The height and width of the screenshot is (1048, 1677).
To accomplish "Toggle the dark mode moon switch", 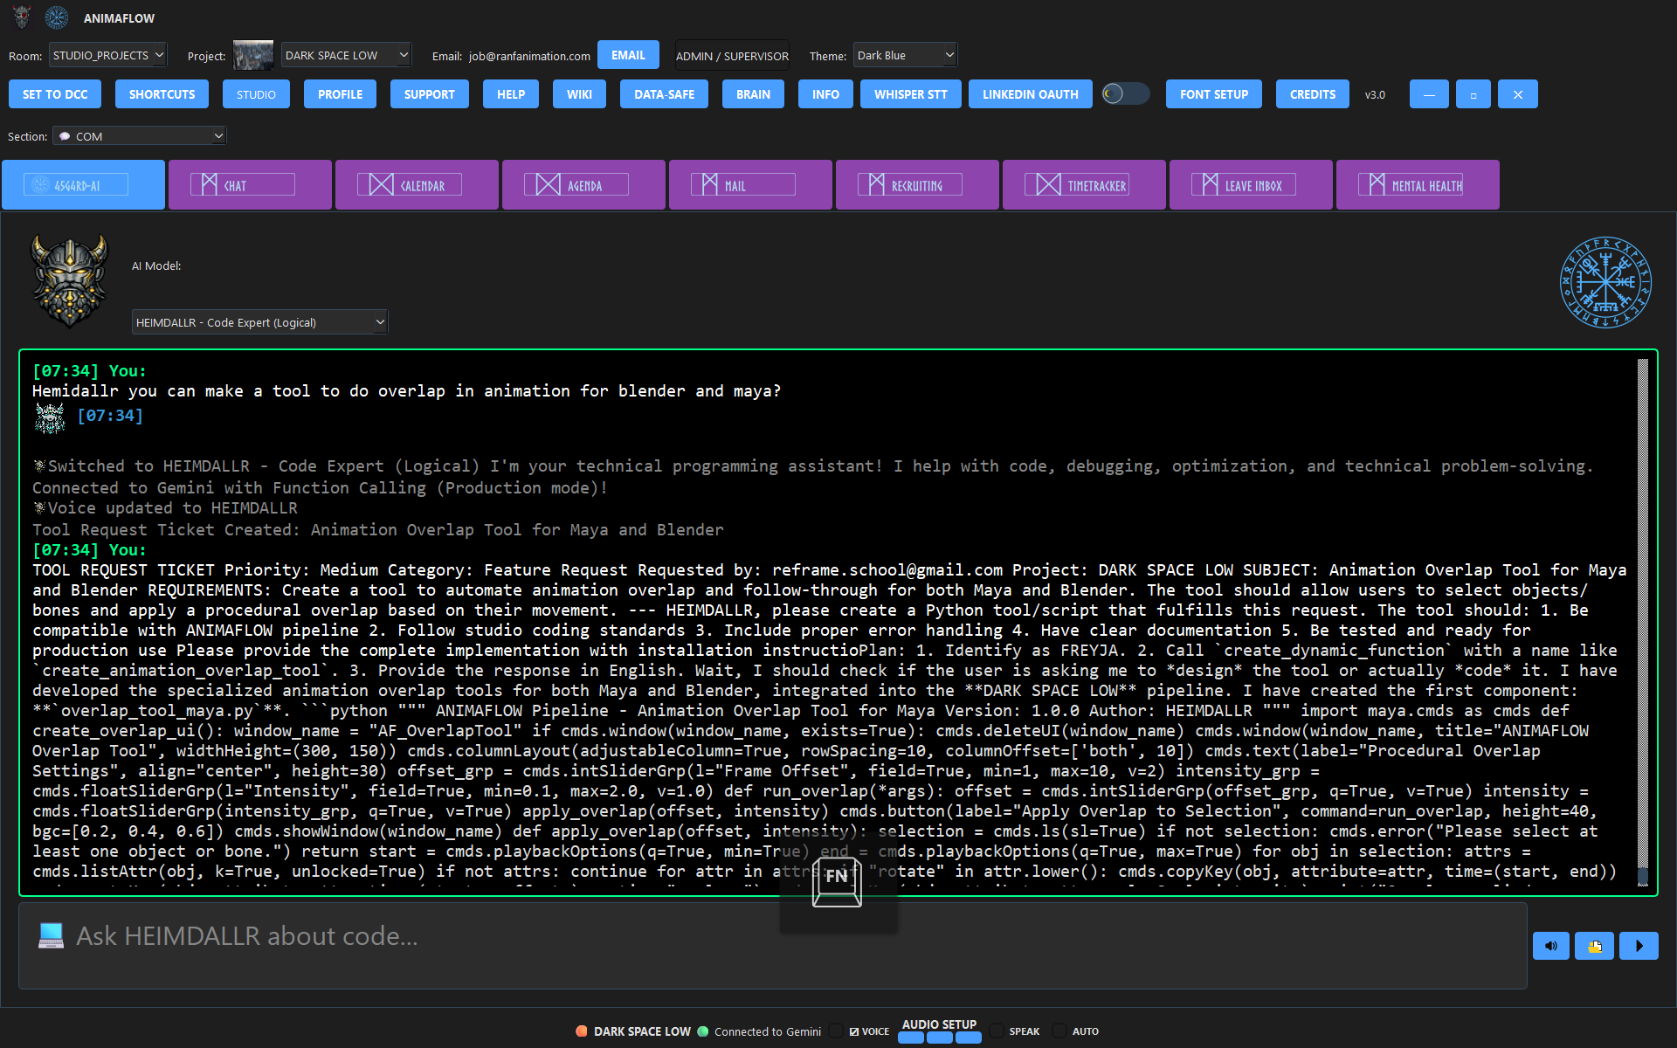I will (1126, 93).
